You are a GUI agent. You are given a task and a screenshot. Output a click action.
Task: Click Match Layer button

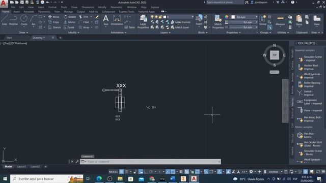[180, 27]
